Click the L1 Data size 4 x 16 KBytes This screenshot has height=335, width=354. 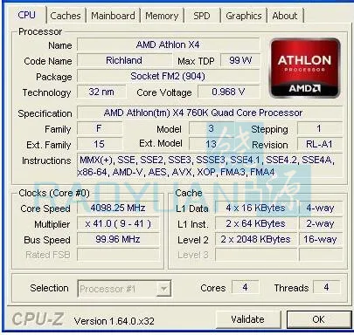pos(256,209)
